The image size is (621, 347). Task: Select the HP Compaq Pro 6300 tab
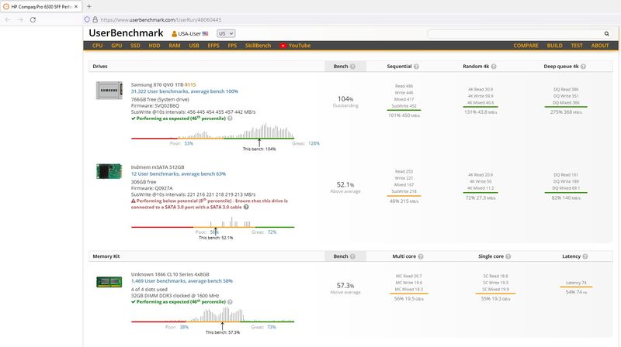[41, 7]
